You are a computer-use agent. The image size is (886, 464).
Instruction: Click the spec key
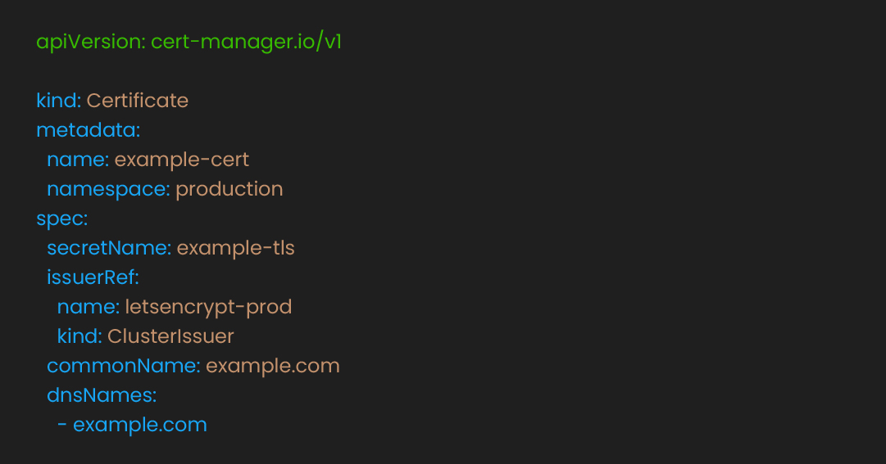click(62, 219)
